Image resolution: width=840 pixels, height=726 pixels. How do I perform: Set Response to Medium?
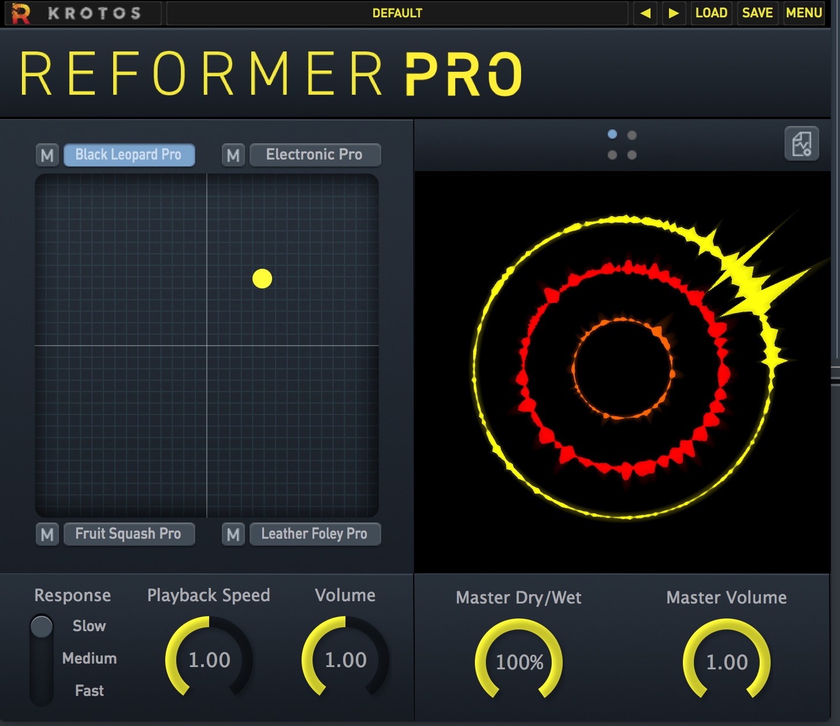tap(90, 658)
